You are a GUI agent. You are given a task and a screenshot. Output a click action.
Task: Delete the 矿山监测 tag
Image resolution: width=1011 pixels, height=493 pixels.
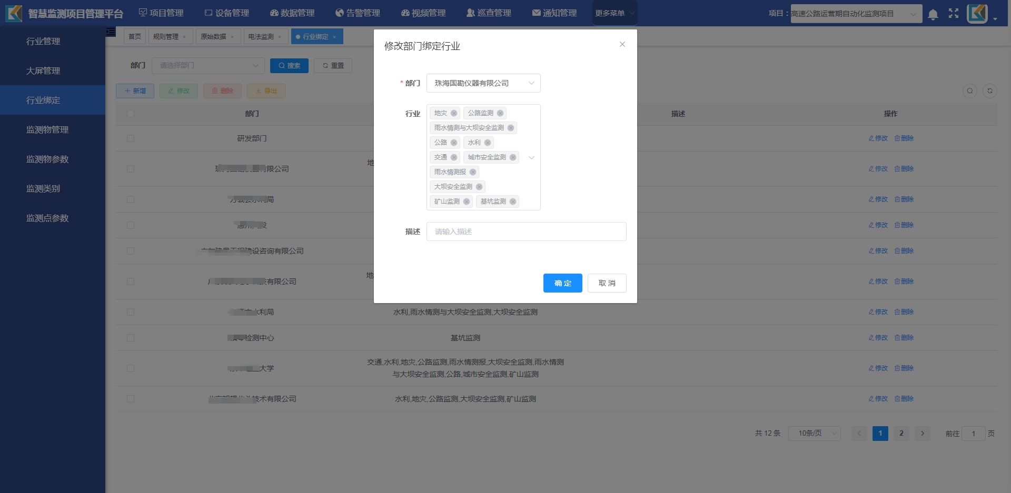[466, 202]
